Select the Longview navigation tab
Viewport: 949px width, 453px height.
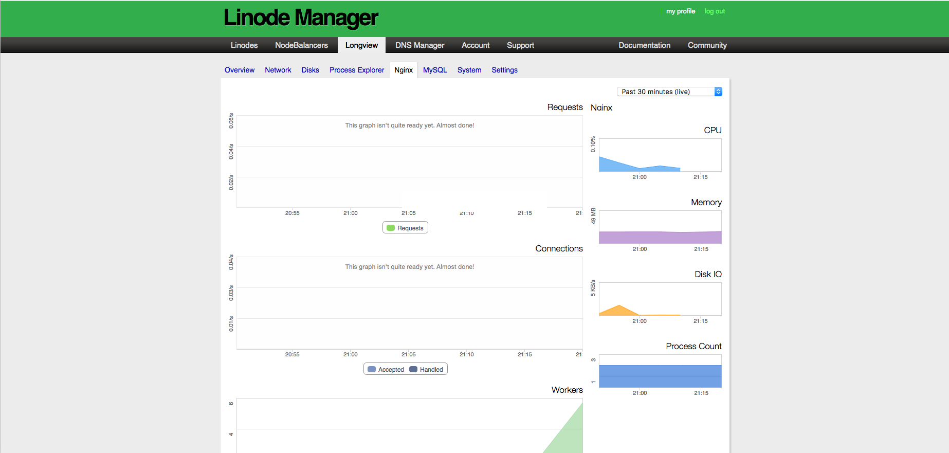[361, 45]
